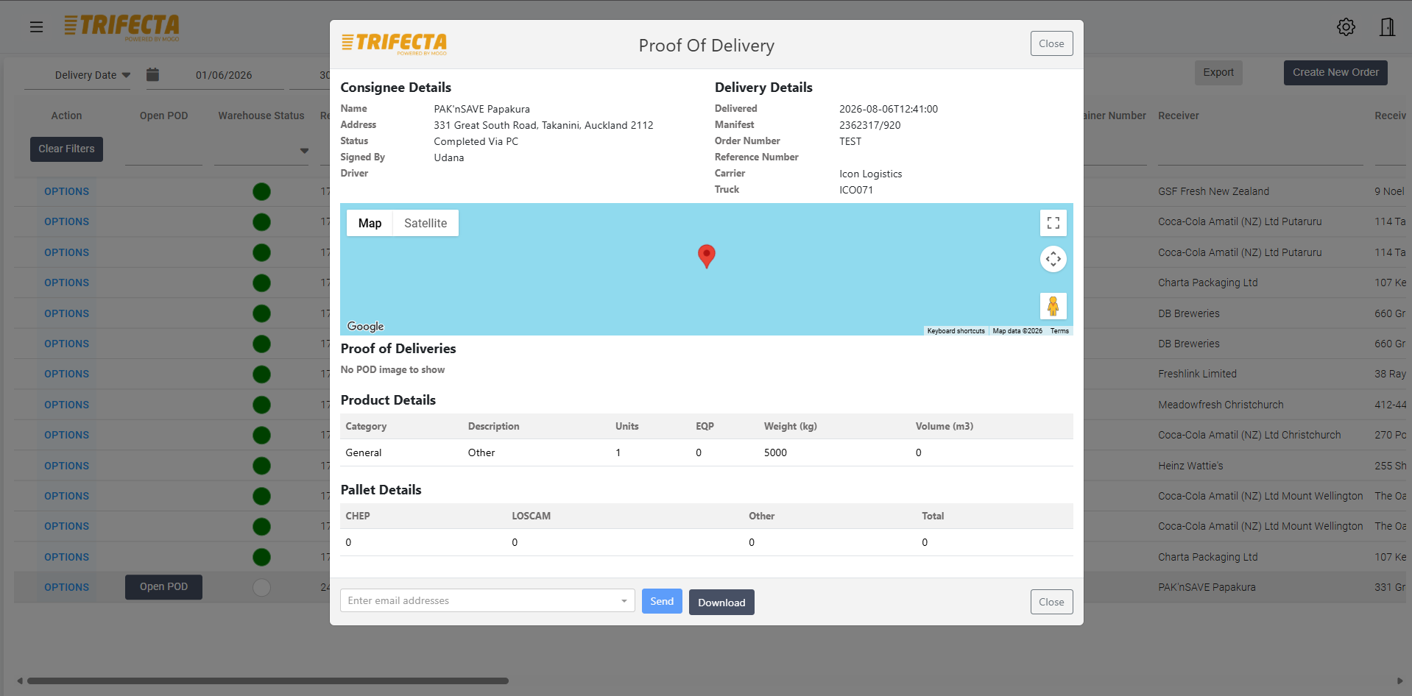Click horizontal scrollbar thumb
Viewport: 1412px width, 696px height.
(x=268, y=681)
